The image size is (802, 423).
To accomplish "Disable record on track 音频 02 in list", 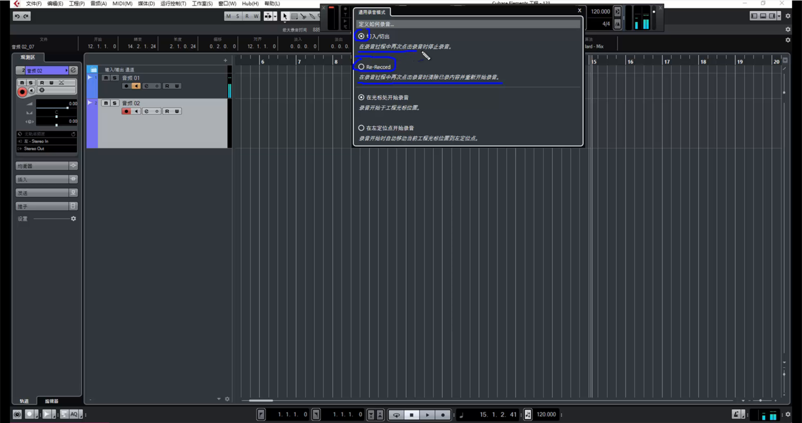I will tap(126, 111).
